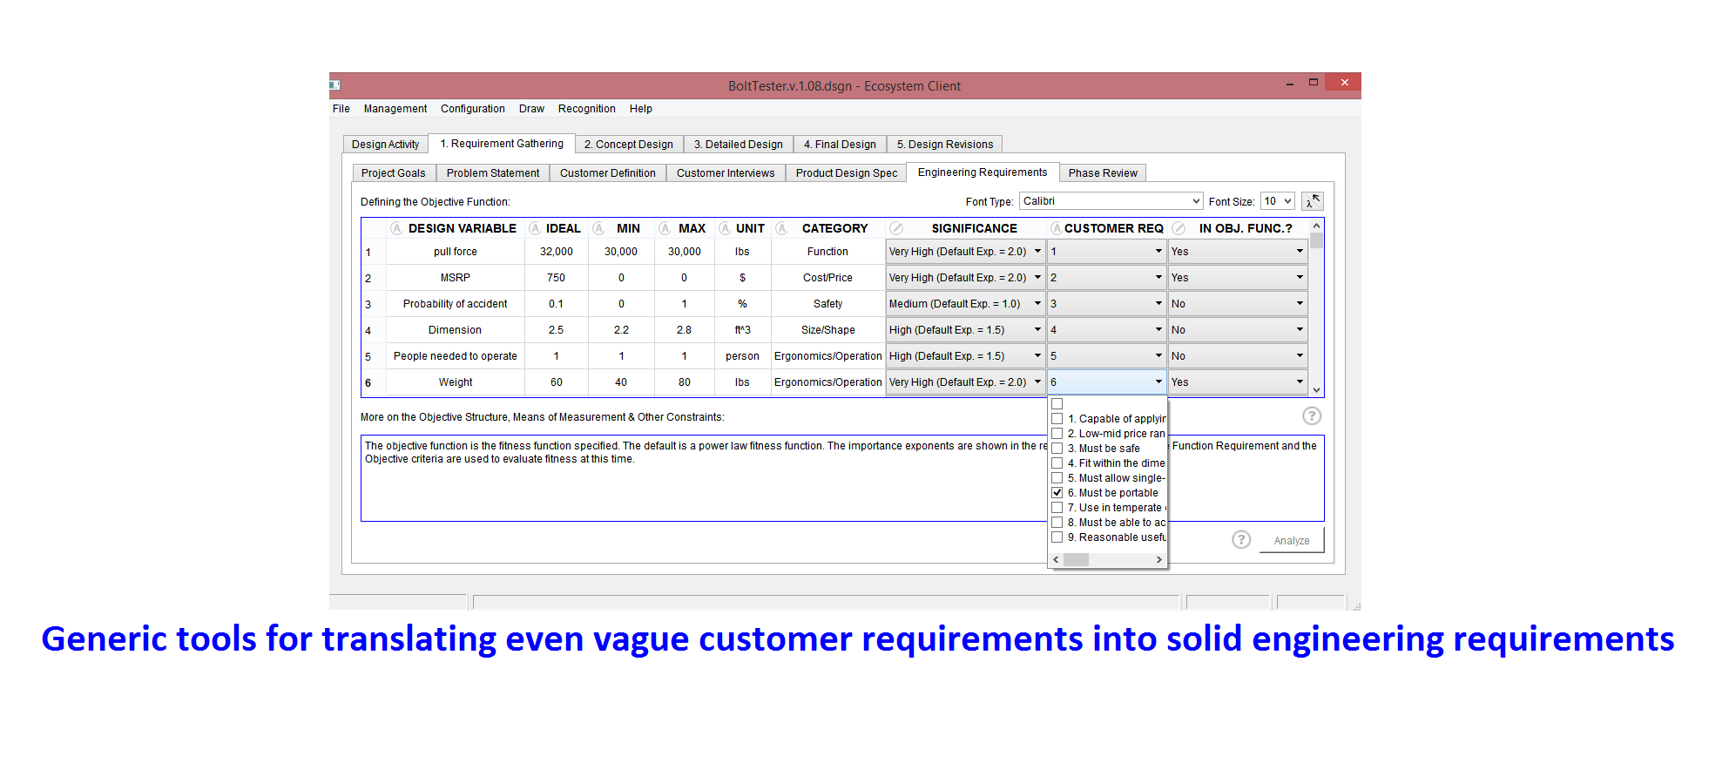Open the Font Type Calibri dropdown

point(1111,201)
